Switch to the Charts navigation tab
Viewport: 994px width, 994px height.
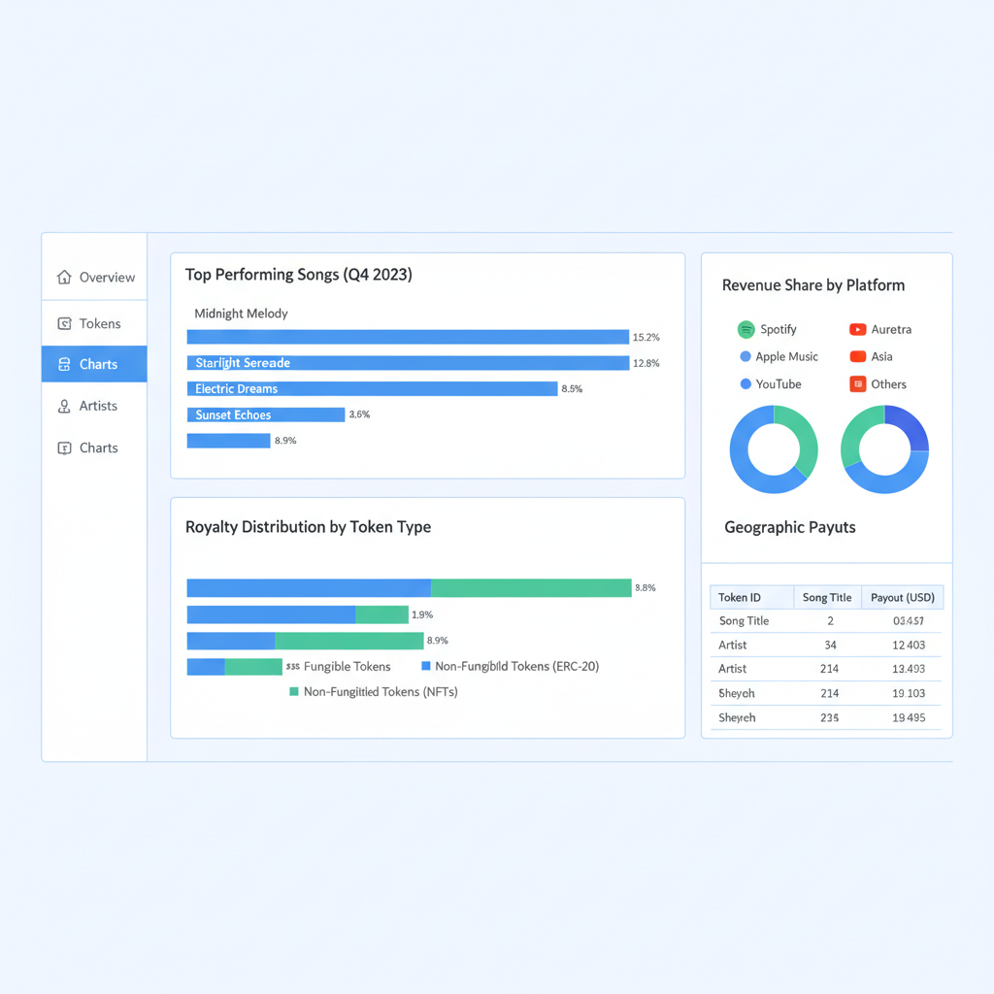pos(93,363)
